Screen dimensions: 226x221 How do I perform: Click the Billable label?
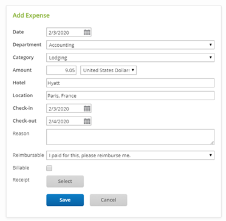[x=21, y=168]
